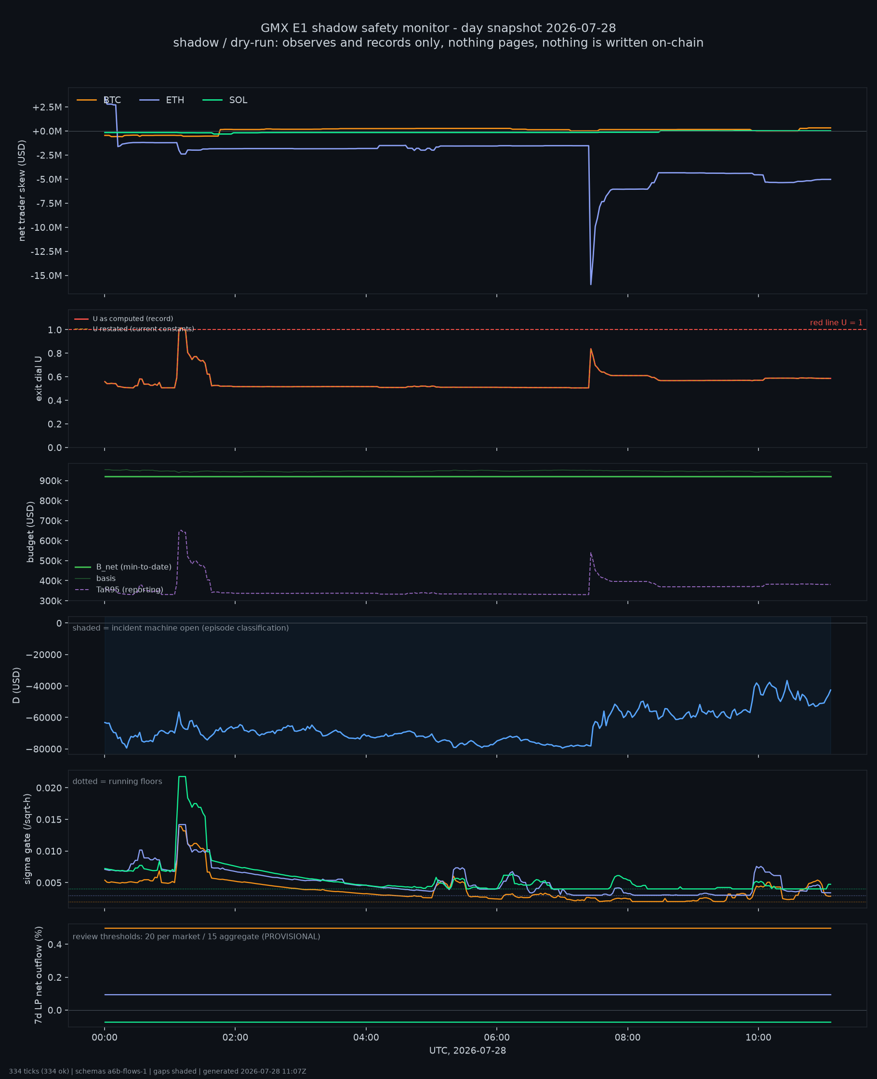Click the '500k' budget tick label
Screen dimensions: 877x1079
(x=51, y=561)
